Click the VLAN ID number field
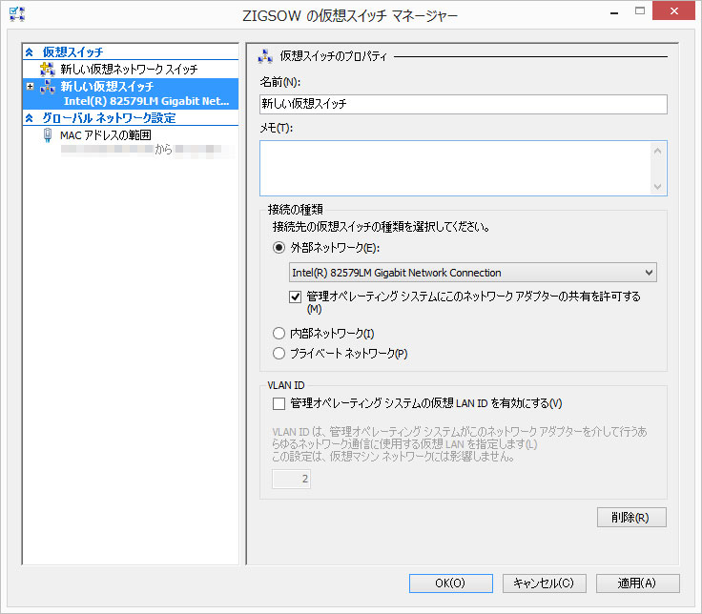The height and width of the screenshot is (614, 702). click(292, 479)
